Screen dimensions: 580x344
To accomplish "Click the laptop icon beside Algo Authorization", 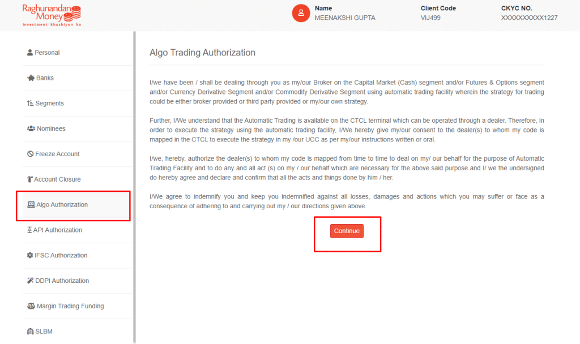I will [x=31, y=205].
